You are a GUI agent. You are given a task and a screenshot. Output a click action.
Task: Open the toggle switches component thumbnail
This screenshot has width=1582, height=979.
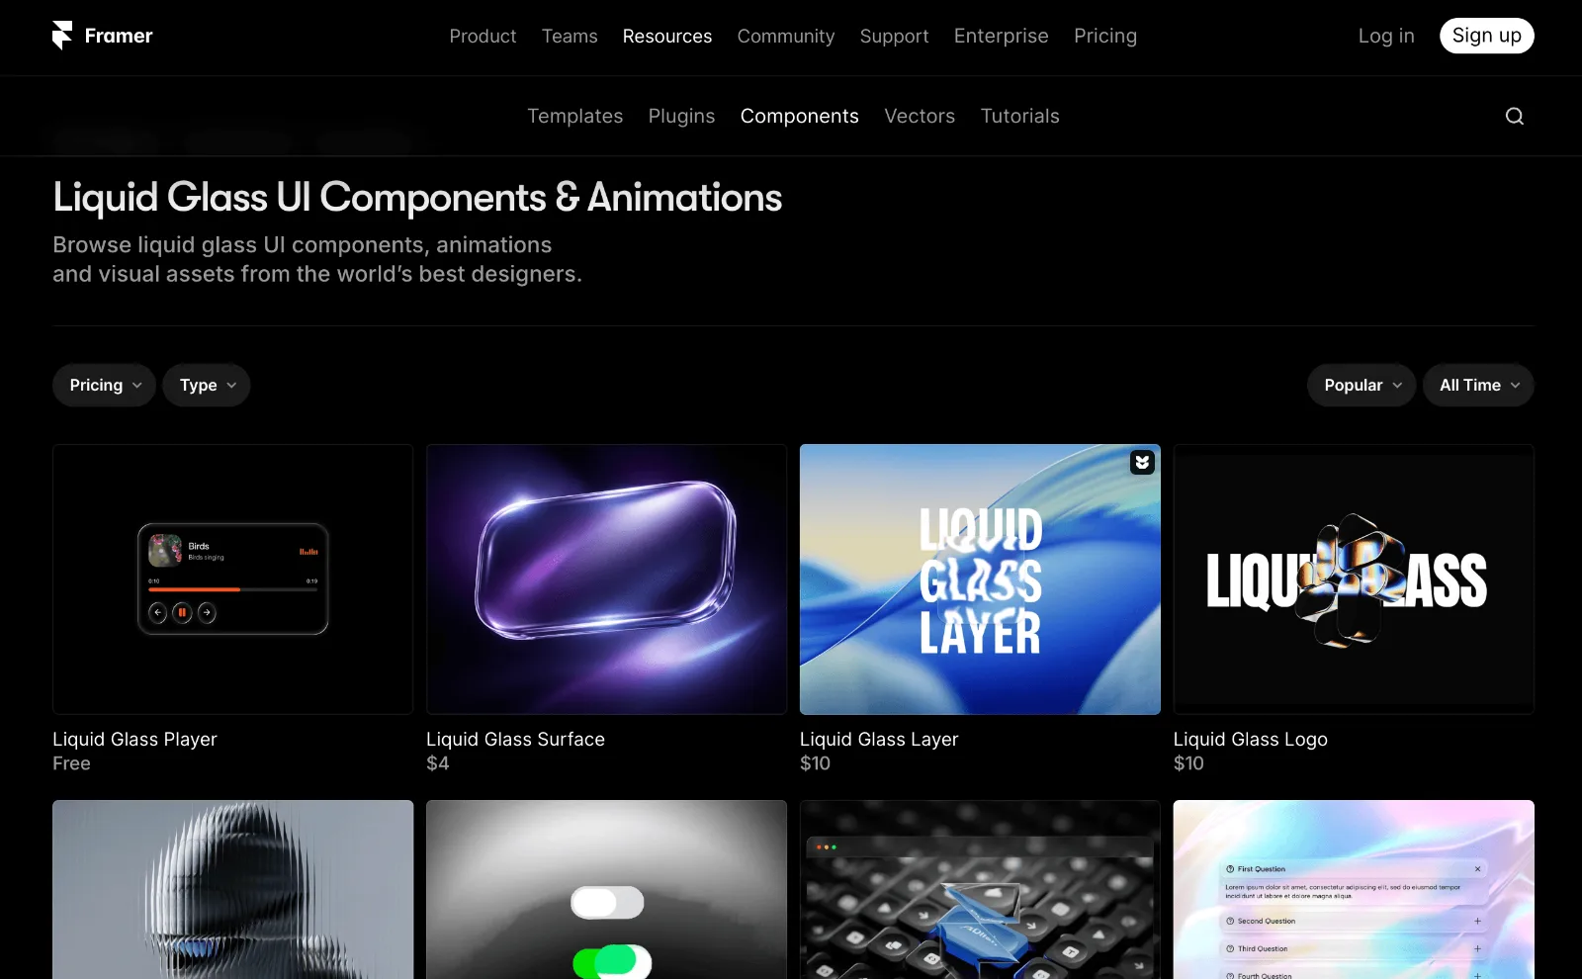(x=607, y=890)
